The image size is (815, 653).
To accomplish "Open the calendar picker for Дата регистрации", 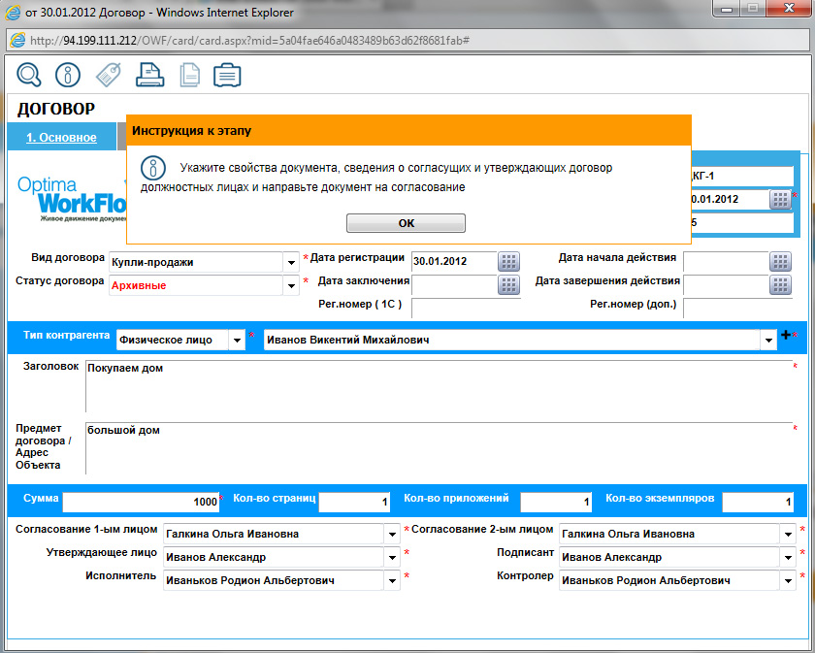I will [508, 261].
